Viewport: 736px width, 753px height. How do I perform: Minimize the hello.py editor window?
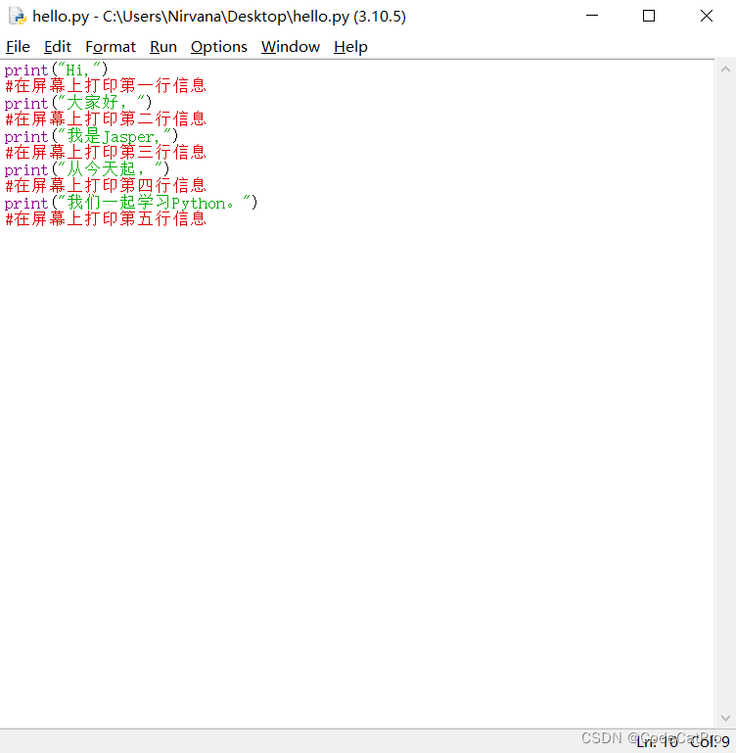592,16
